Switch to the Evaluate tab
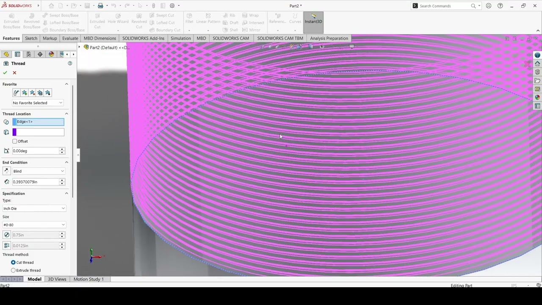Screen dimensions: 542x305 click(70, 38)
